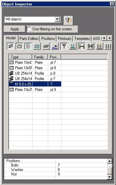Toggle the connector H-shape filter icon
Image resolution: width=116 pixels, height=185 pixels.
coord(82,46)
